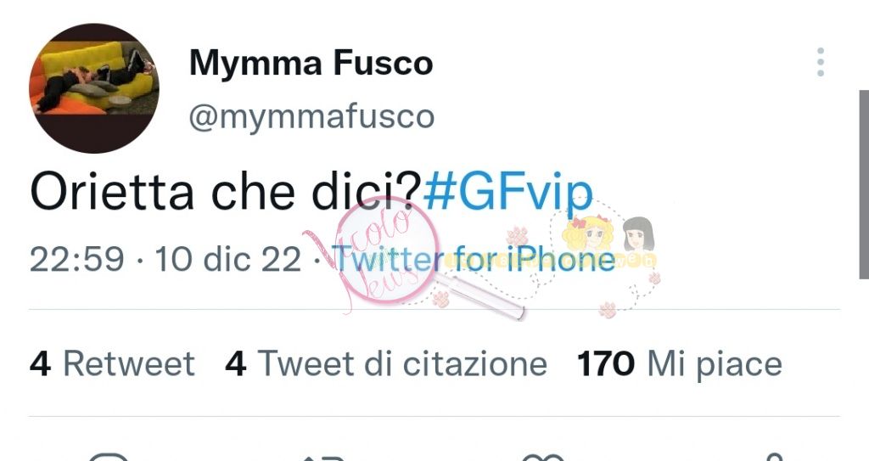
Task: View the 4 Retweet list
Action: click(x=112, y=364)
